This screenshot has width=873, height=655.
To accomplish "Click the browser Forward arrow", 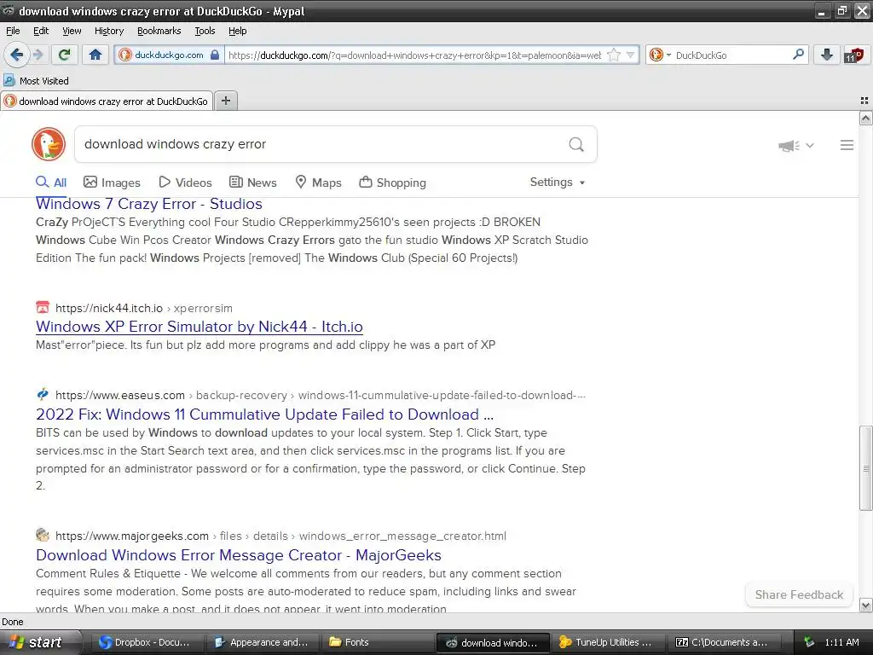I will tap(38, 55).
